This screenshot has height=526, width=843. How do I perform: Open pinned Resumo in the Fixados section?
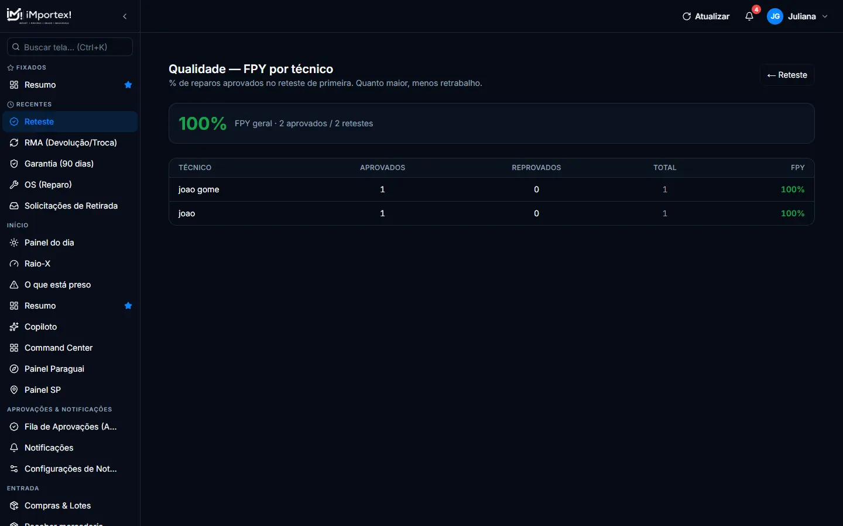(70, 85)
